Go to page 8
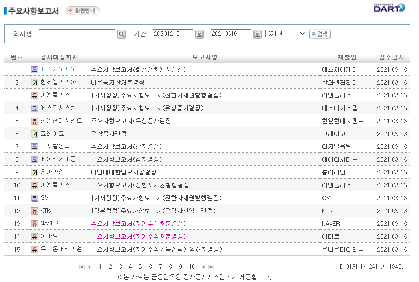The width and height of the screenshot is (419, 282). point(170,267)
